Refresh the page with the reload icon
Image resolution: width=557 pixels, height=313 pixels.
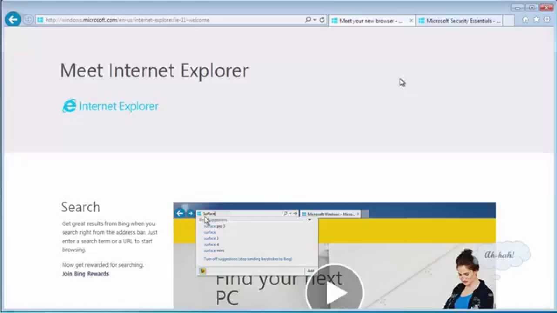pyautogui.click(x=322, y=20)
